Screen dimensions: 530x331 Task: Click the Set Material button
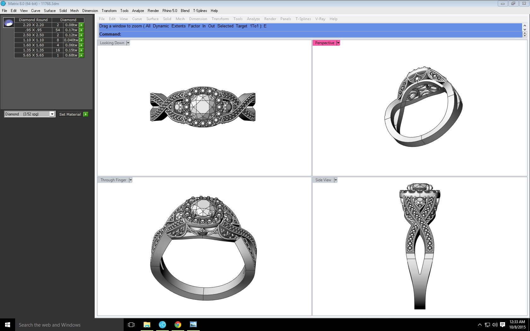click(x=70, y=114)
